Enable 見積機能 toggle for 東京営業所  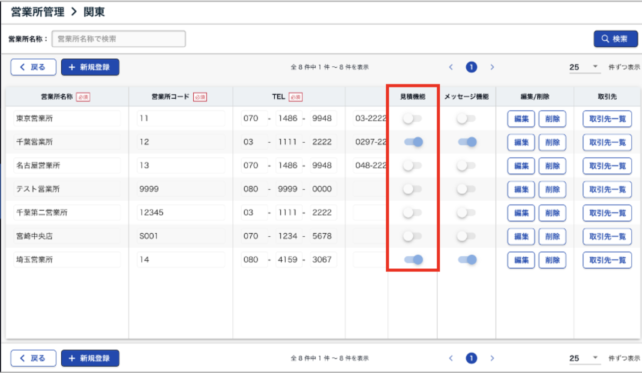[412, 118]
